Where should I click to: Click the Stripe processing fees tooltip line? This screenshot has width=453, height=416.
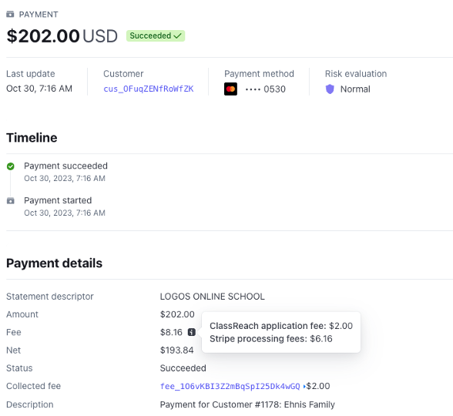[271, 339]
